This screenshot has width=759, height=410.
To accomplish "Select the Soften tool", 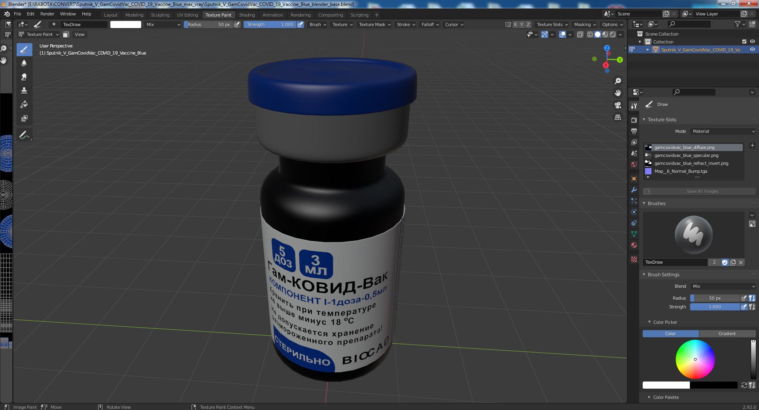I will (24, 63).
